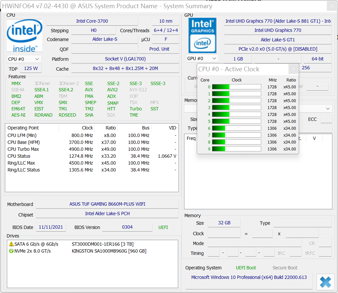The width and height of the screenshot is (338, 293).
Task: Click the Intel Inside CPU logo
Action: click(24, 35)
